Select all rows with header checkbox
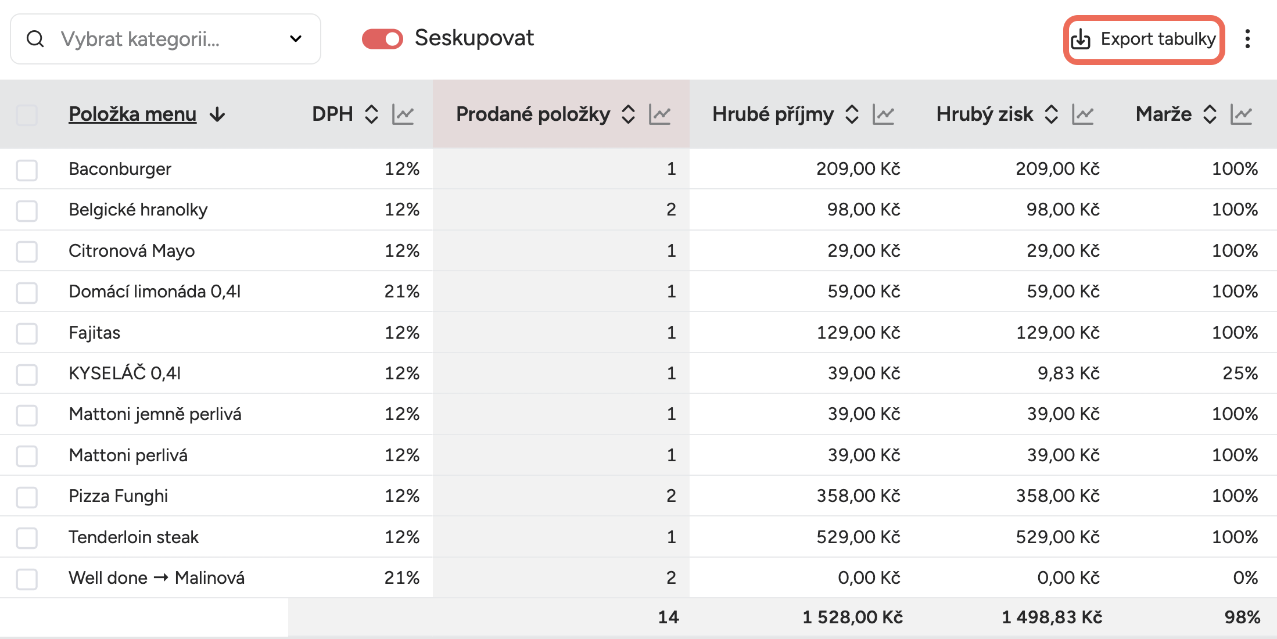The image size is (1277, 639). point(27,114)
